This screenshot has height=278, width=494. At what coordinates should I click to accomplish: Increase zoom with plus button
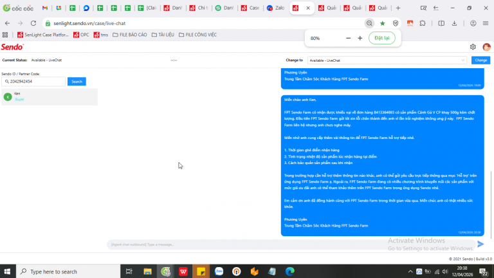pos(360,38)
